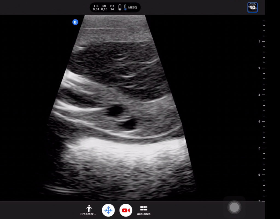Click the probe temperature thermometer icon

point(125,8)
